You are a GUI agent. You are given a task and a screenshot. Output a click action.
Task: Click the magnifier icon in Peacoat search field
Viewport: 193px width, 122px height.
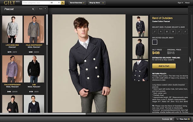(x=33, y=9)
